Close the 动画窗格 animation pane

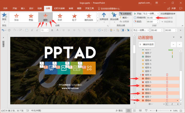coord(181,37)
